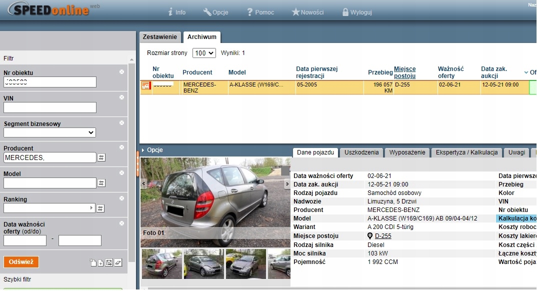Image resolution: width=537 pixels, height=291 pixels.
Task: Click the new filter blank page icon
Action: (92, 263)
